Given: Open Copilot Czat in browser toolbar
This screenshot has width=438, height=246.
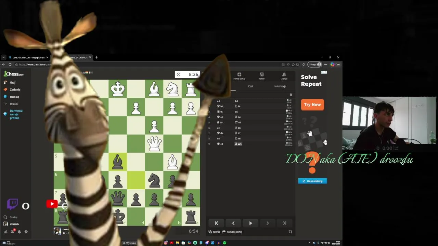Looking at the screenshot, I should point(335,64).
